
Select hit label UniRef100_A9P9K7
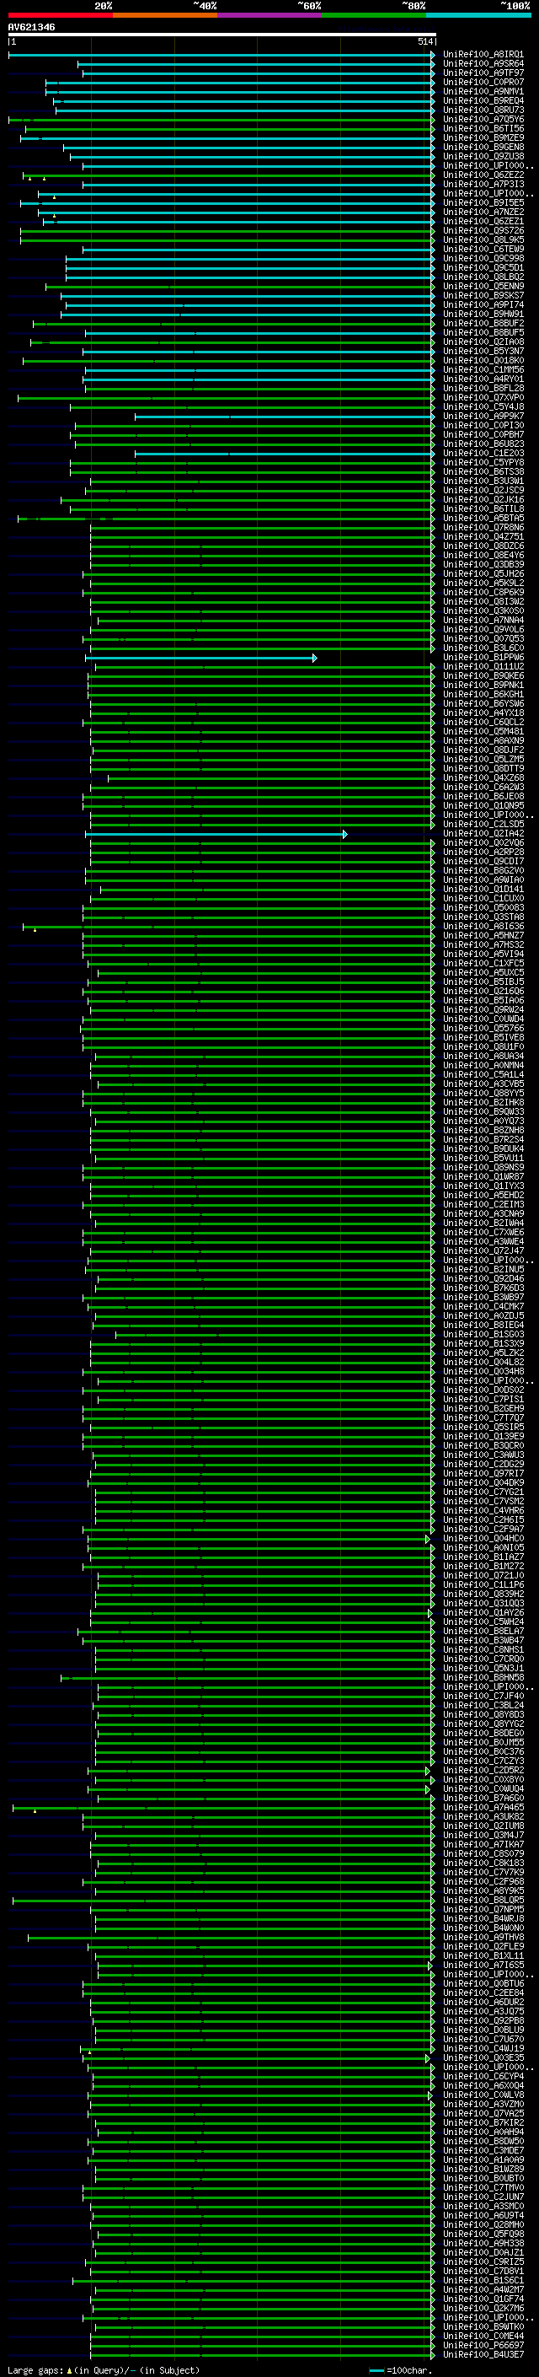pyautogui.click(x=483, y=417)
